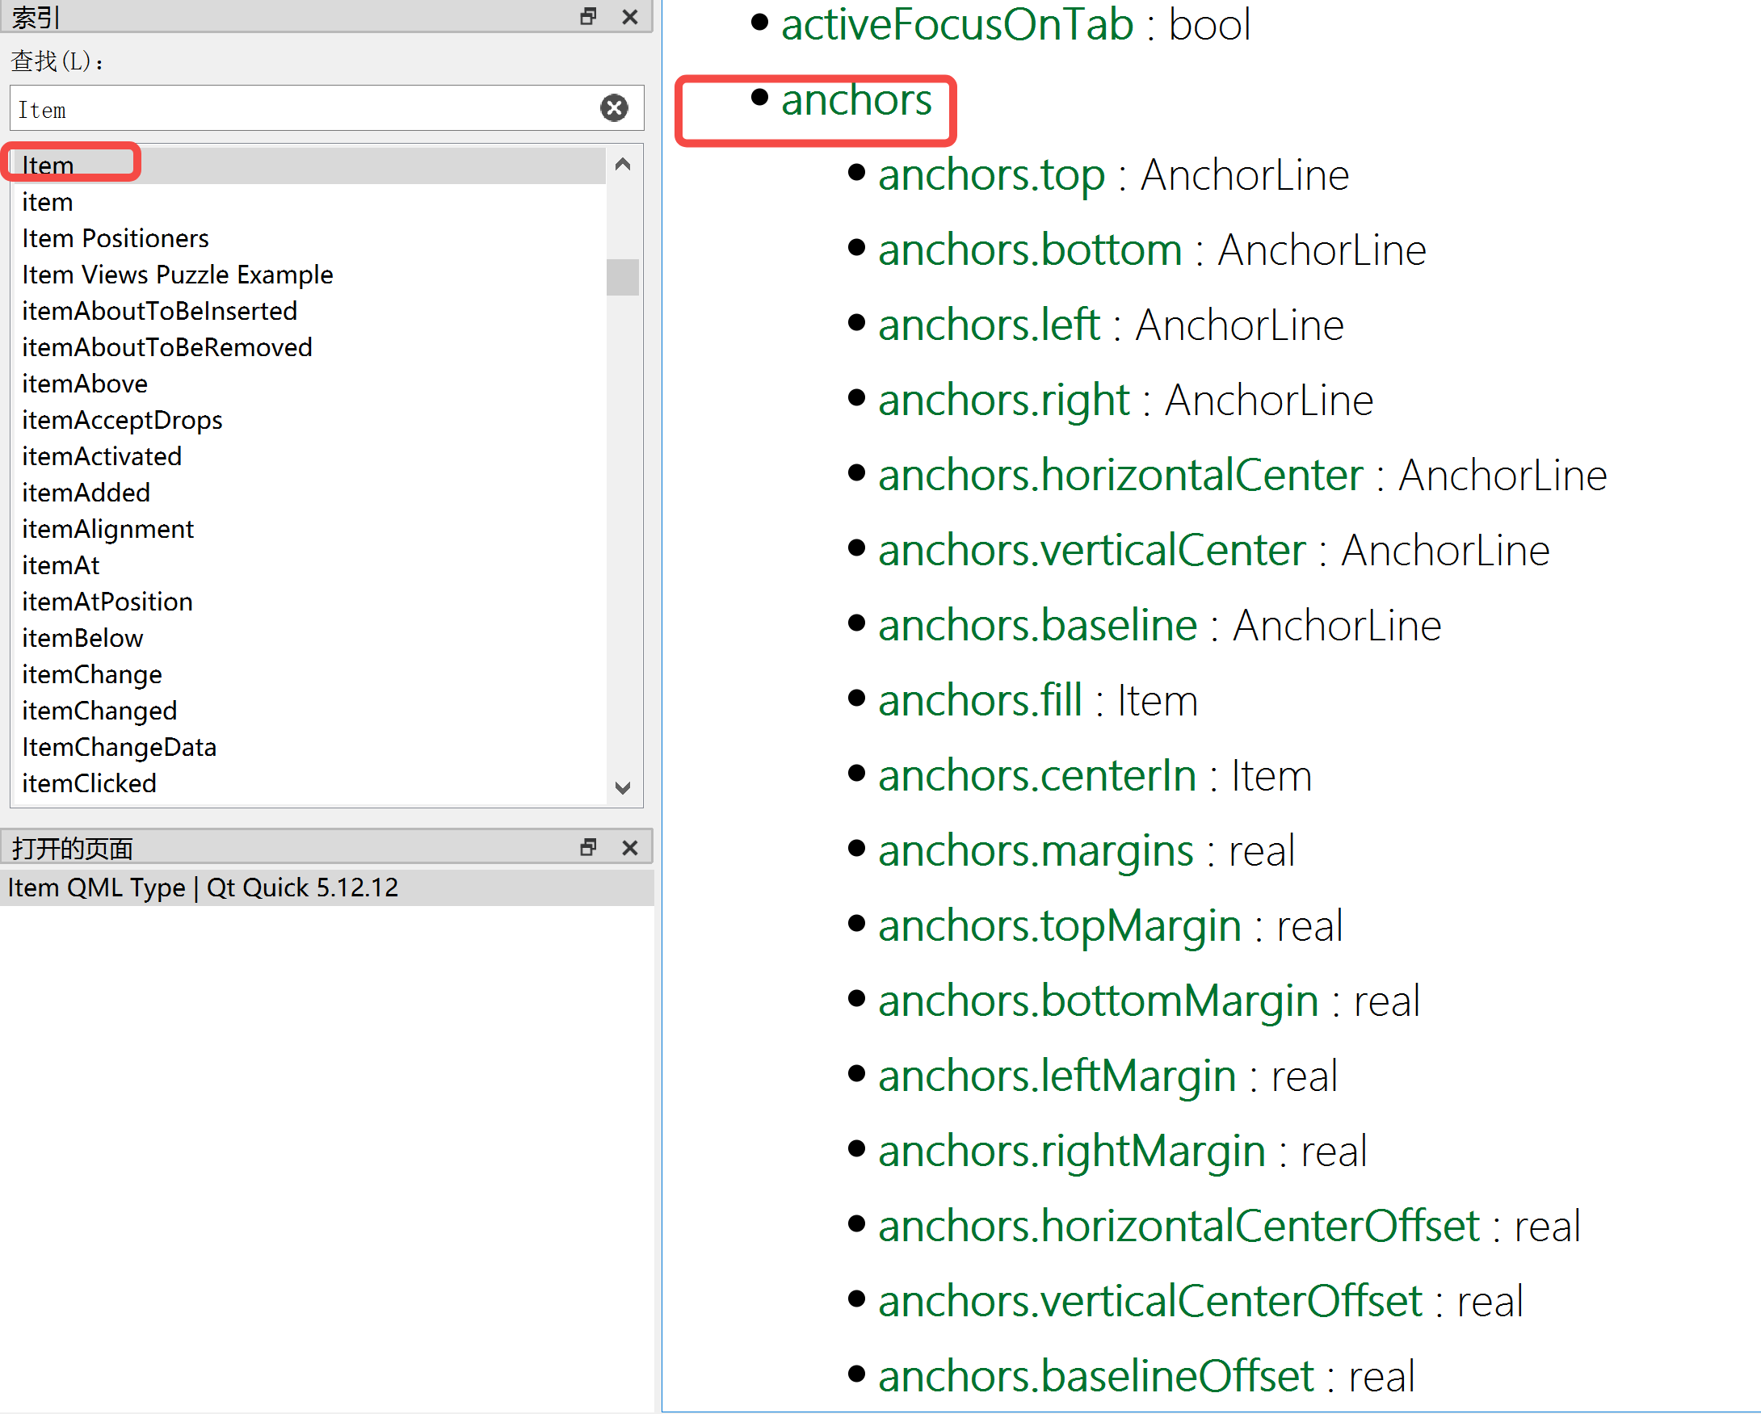Close the 索引 panel with its X icon

point(630,16)
